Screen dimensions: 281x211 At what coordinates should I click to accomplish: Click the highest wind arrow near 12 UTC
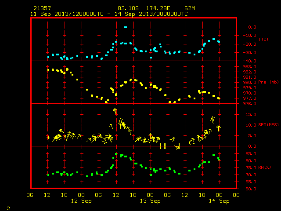click(x=115, y=111)
